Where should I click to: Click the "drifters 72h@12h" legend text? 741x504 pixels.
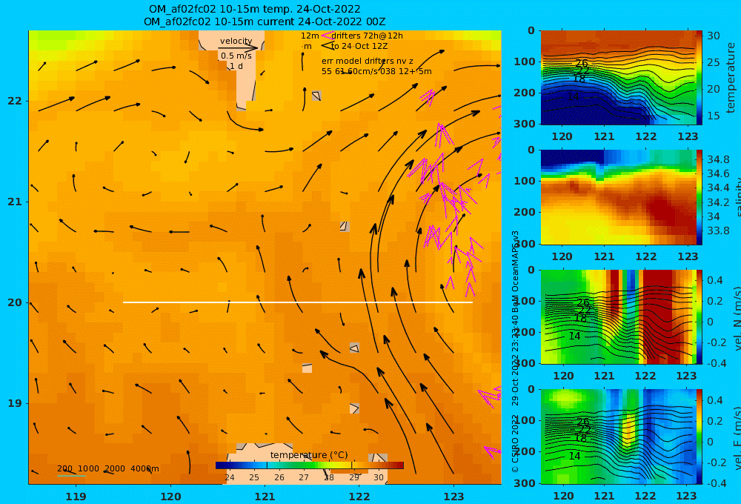[368, 36]
